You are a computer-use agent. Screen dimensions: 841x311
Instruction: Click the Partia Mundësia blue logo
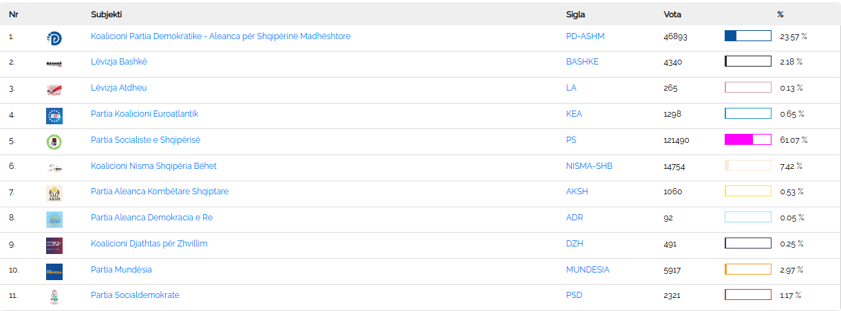54,272
